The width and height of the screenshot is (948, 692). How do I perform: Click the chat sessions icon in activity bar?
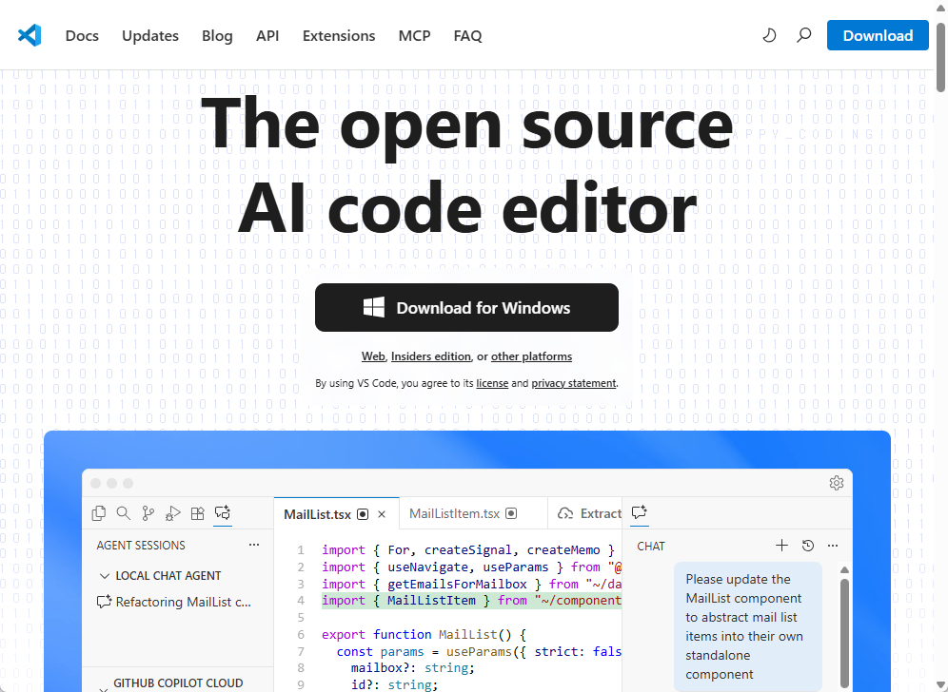coord(223,513)
